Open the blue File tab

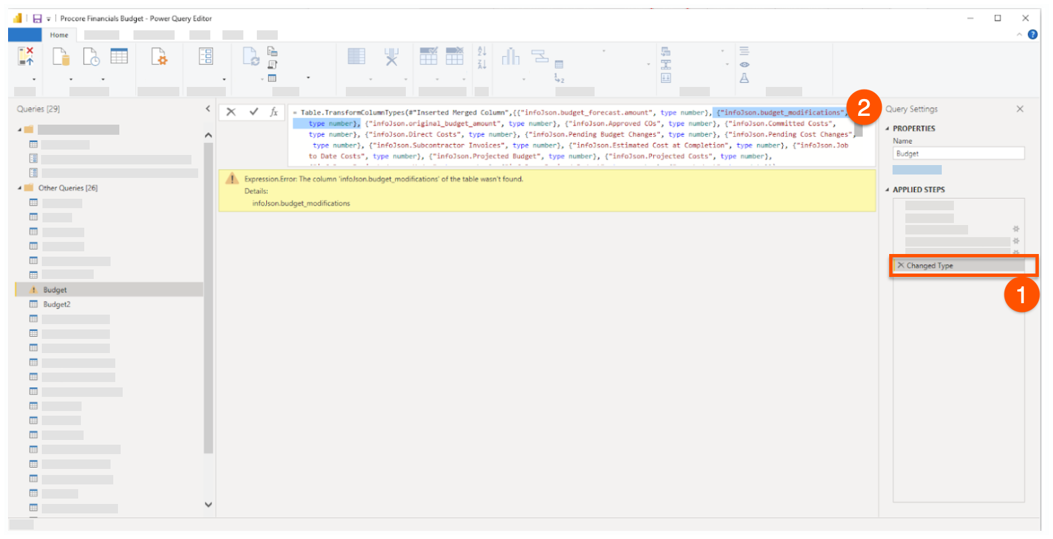[x=24, y=35]
